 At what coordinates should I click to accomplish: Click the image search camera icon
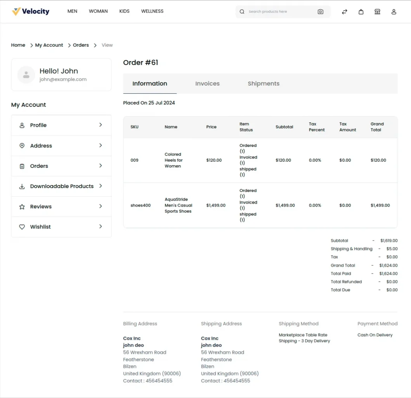(x=320, y=12)
